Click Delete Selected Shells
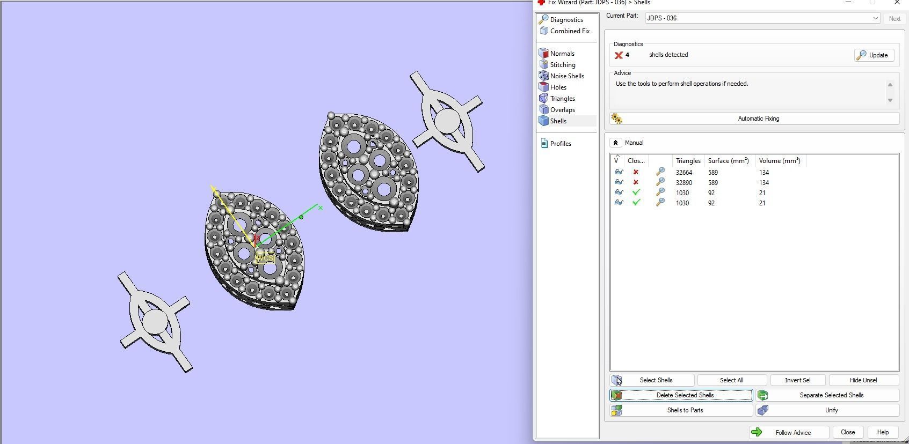The height and width of the screenshot is (444, 909). coord(681,395)
